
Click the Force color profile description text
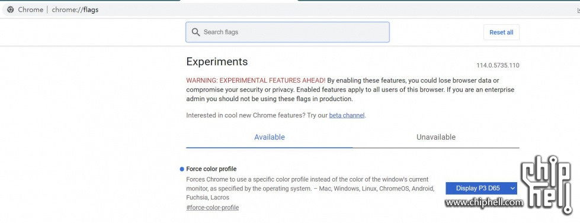[310, 188]
